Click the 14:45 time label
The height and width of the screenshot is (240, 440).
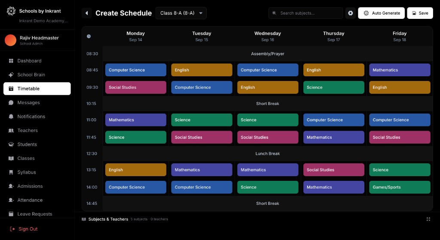[92, 203]
